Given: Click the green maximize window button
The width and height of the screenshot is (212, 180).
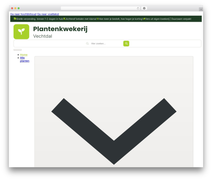Looking at the screenshot, I should [19, 8].
